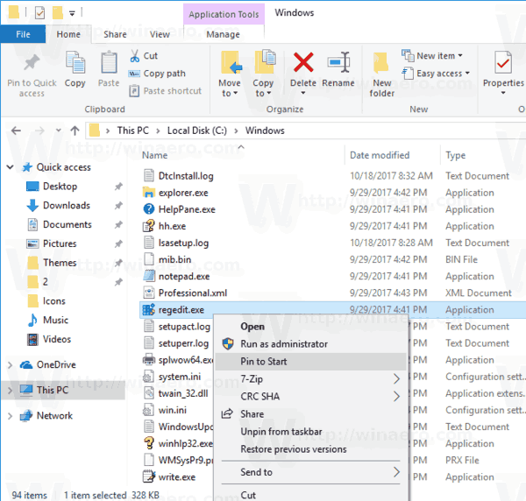Viewport: 526px width, 501px height.
Task: Switch to the View ribbon tab
Action: tap(160, 34)
